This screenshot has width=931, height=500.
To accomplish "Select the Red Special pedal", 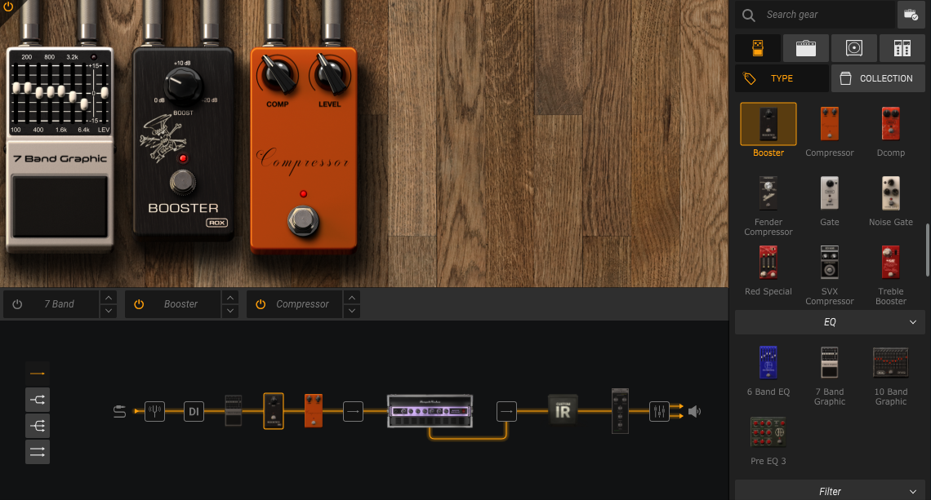I will pos(768,270).
